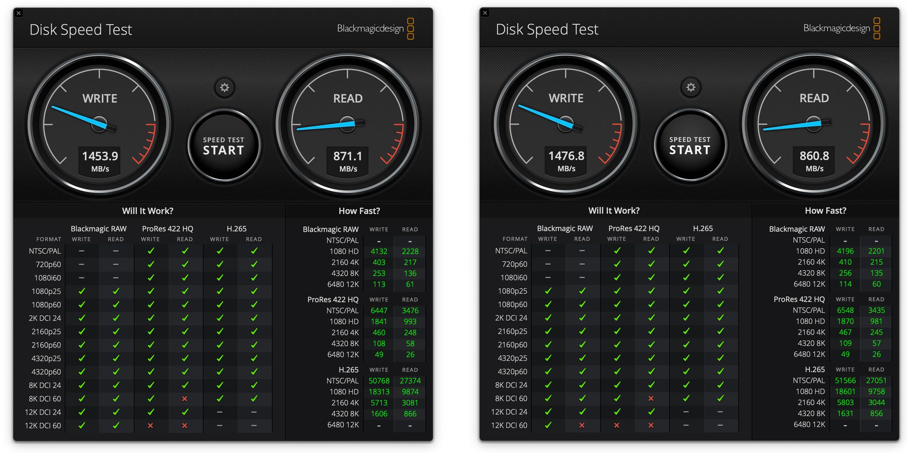Click the 50768 H.265 NTSC/PAL write value
Screen dimensions: 907x453
[x=379, y=380]
